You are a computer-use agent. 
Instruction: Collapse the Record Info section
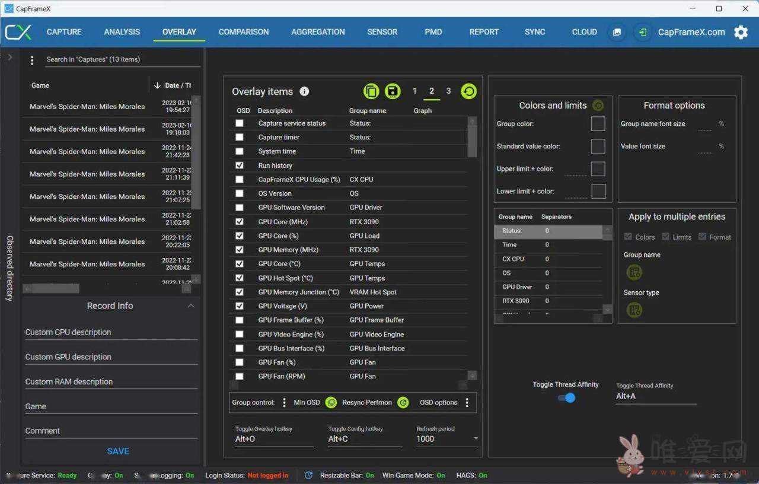click(x=191, y=306)
